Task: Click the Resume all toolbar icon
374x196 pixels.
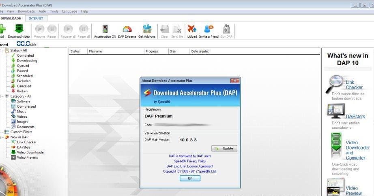Action: (68, 29)
